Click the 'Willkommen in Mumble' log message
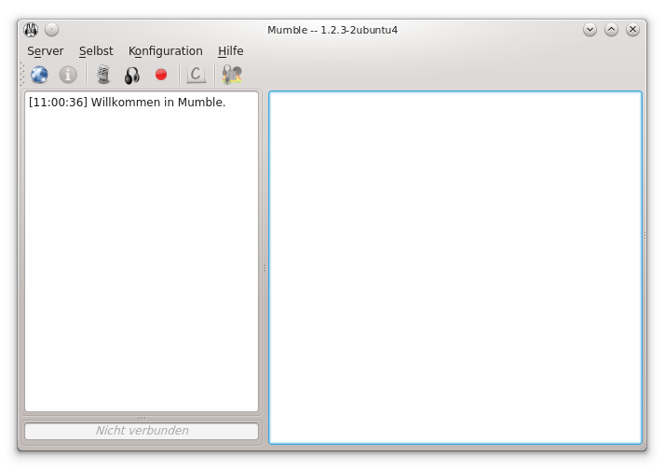Screen dimensions: 665x470 pyautogui.click(x=128, y=103)
